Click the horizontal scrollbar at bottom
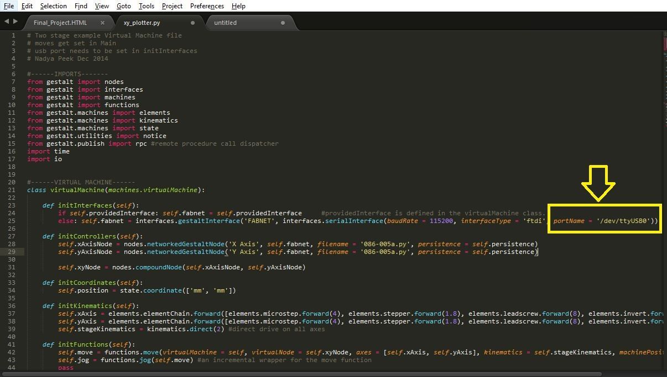The width and height of the screenshot is (667, 377). pyautogui.click(x=301, y=374)
